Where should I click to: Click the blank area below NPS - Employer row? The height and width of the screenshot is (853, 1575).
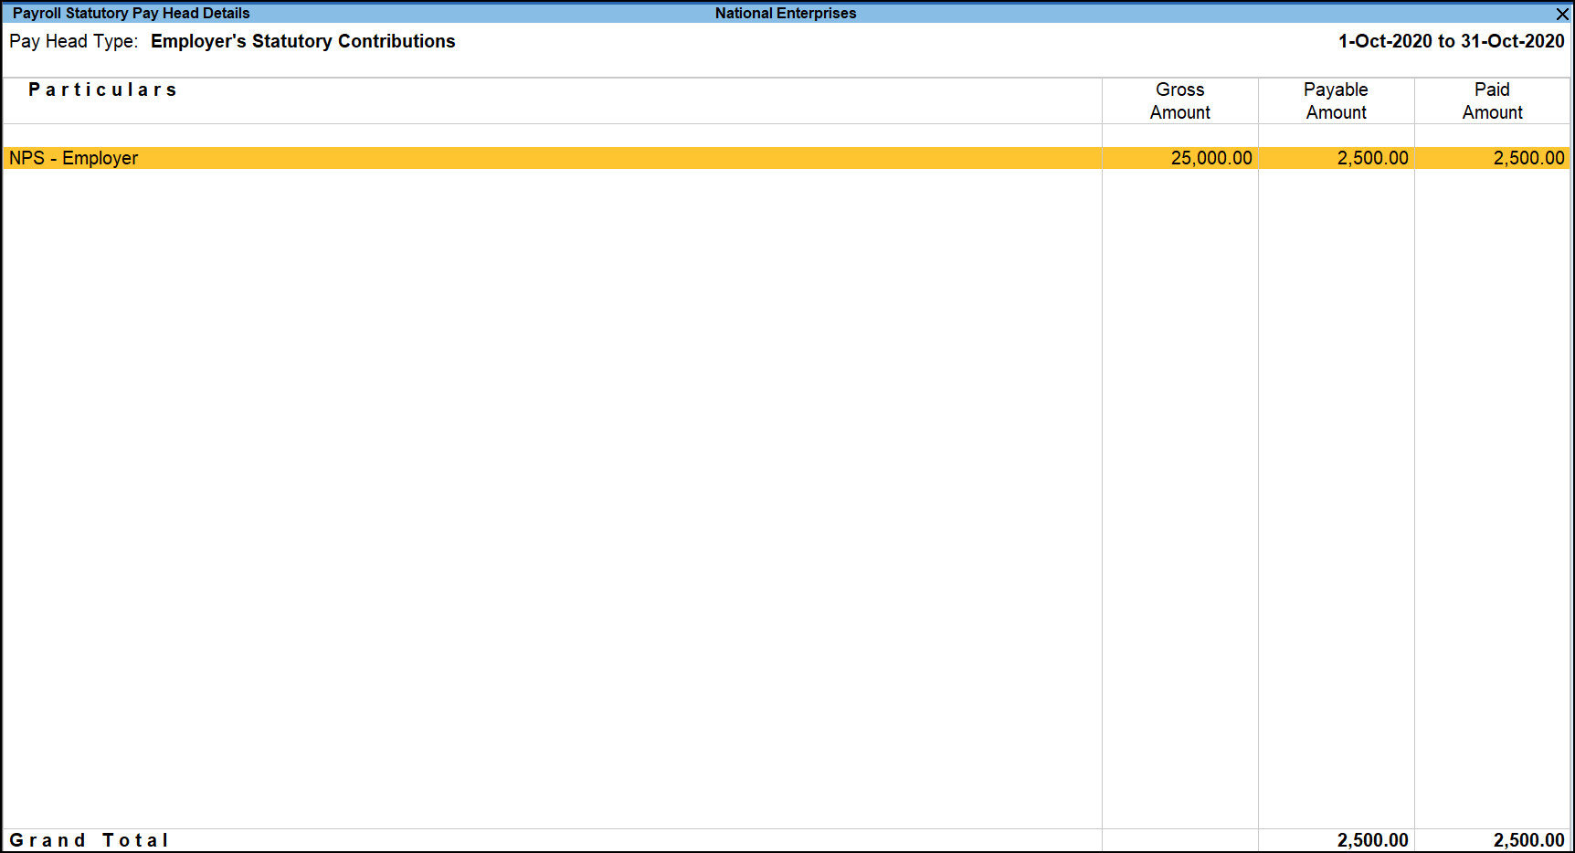tap(548, 457)
